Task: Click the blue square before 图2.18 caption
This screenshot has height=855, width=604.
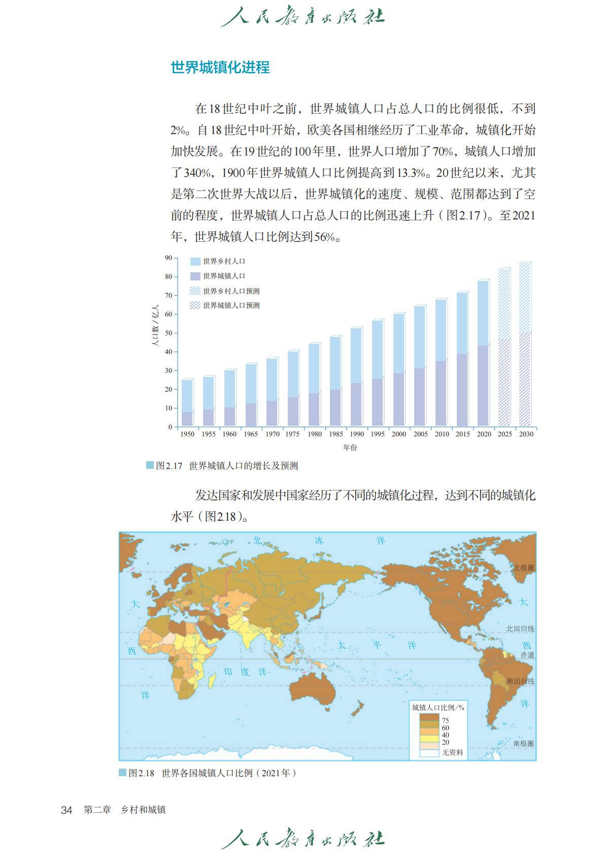Action: point(122,773)
